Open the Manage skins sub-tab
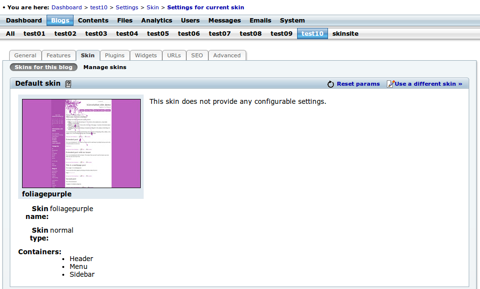This screenshot has height=289, width=480. click(105, 67)
